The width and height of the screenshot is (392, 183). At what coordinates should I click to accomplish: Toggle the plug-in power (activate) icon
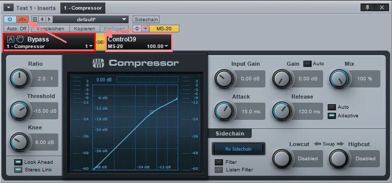point(10,19)
